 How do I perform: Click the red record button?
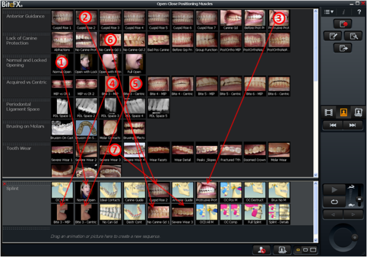click(342, 24)
